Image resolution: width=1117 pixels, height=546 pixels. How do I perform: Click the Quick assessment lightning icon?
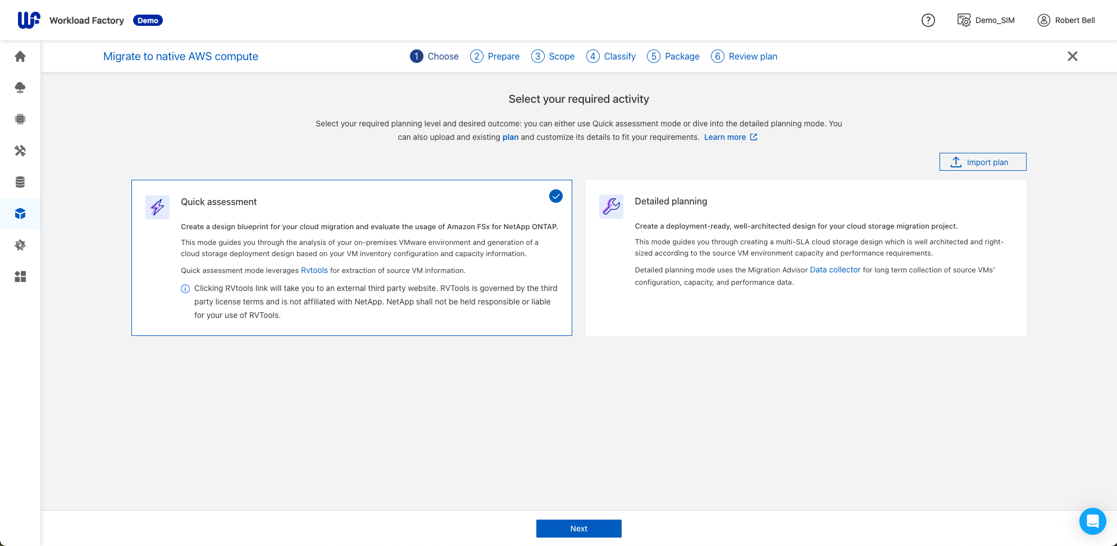click(x=157, y=207)
